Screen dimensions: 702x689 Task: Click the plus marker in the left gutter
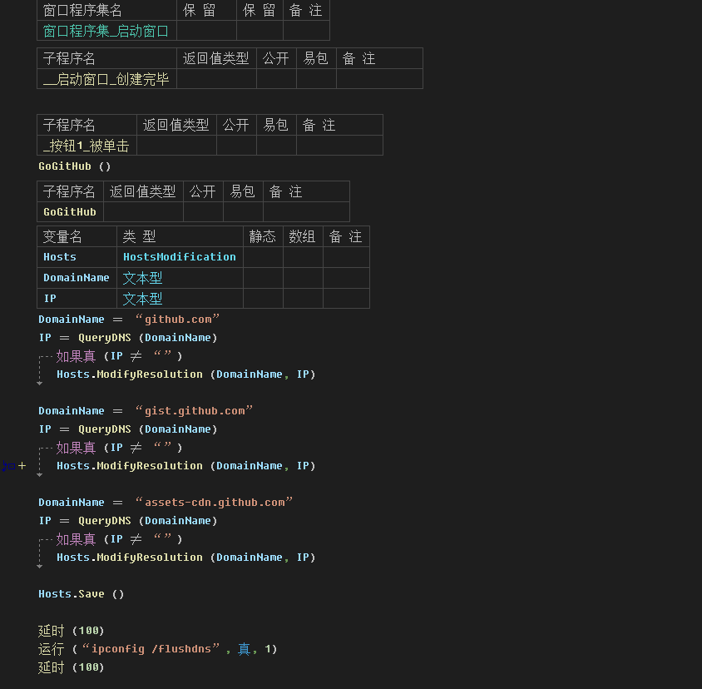(22, 466)
